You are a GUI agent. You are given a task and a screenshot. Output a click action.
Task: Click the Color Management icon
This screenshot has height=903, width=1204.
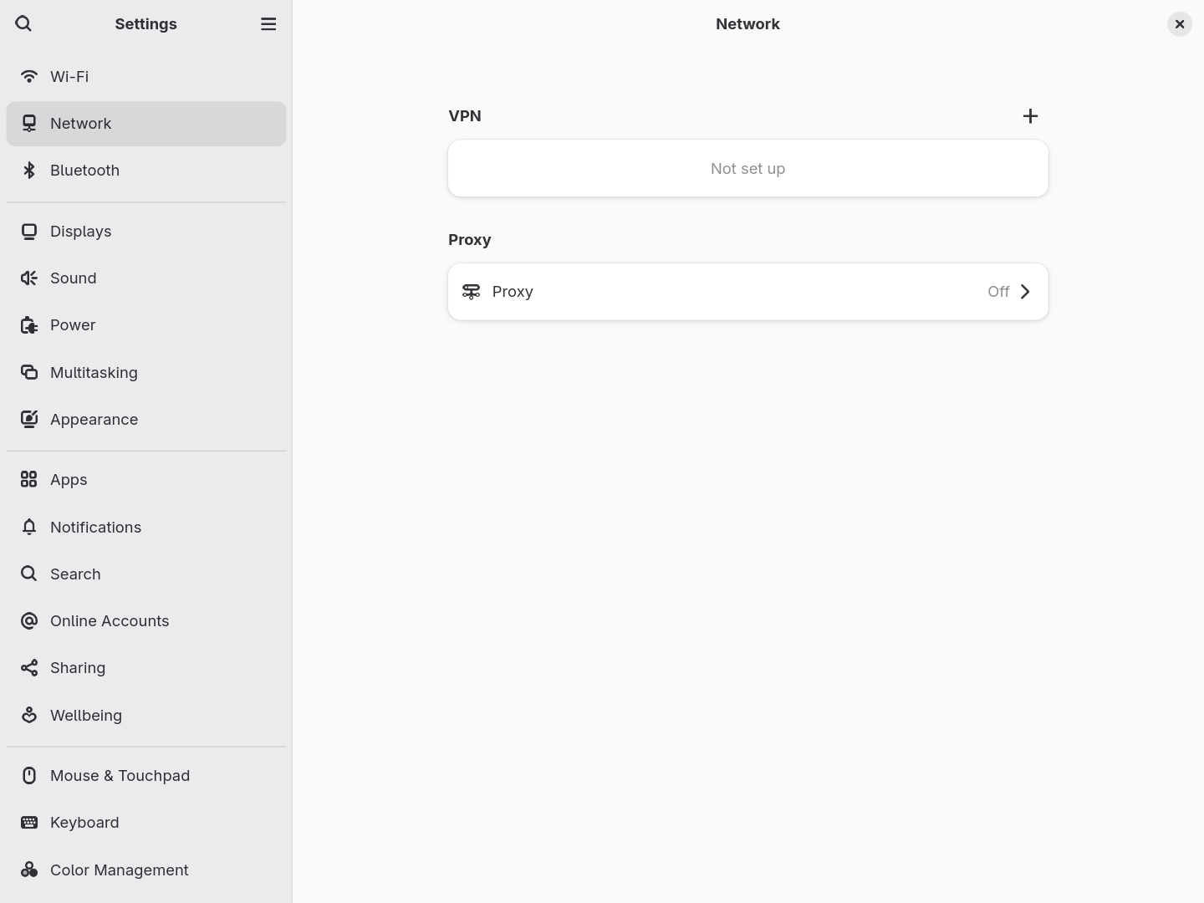coord(28,870)
